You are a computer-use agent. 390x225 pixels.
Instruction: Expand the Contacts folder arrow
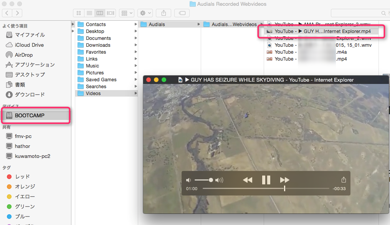[x=136, y=24]
